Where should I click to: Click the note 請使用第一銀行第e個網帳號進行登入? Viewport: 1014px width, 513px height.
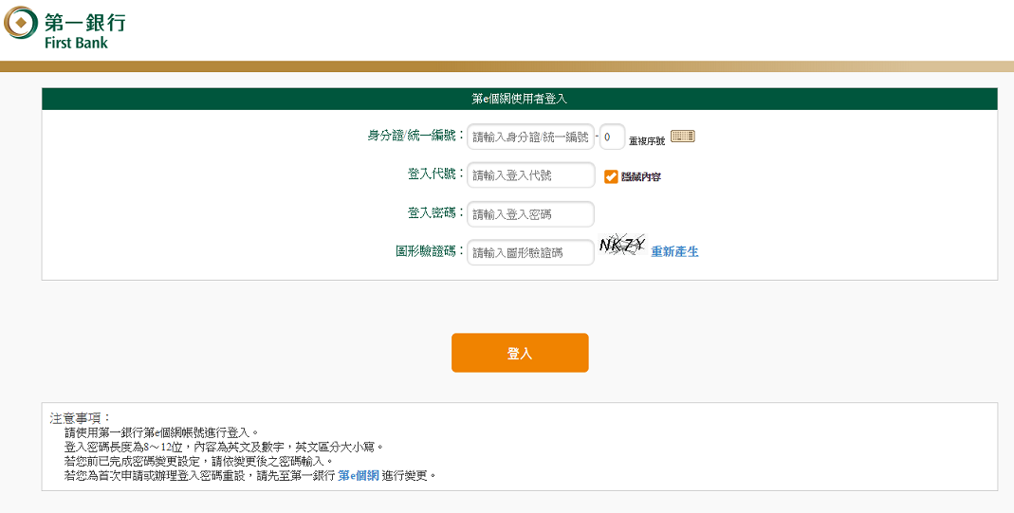(x=161, y=433)
